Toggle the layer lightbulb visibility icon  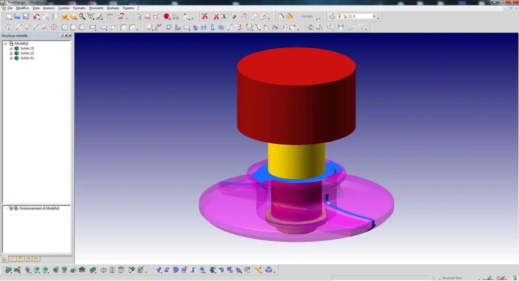pos(340,16)
